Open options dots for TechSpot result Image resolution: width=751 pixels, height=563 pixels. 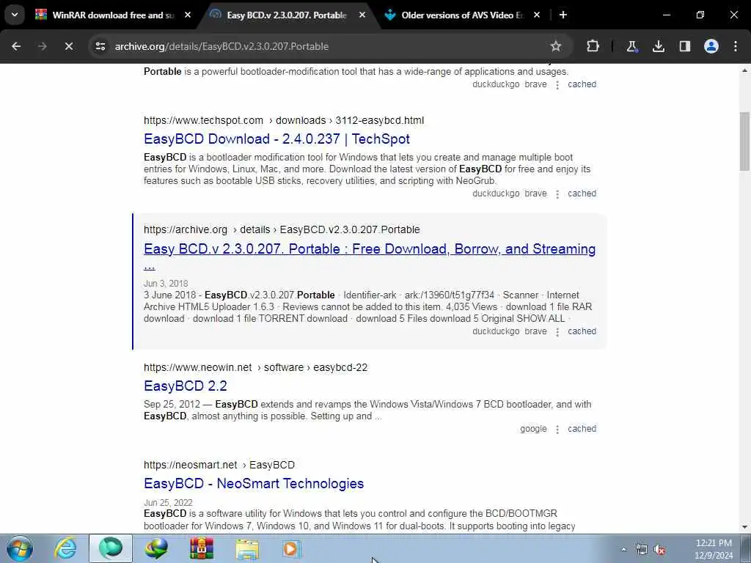(557, 194)
